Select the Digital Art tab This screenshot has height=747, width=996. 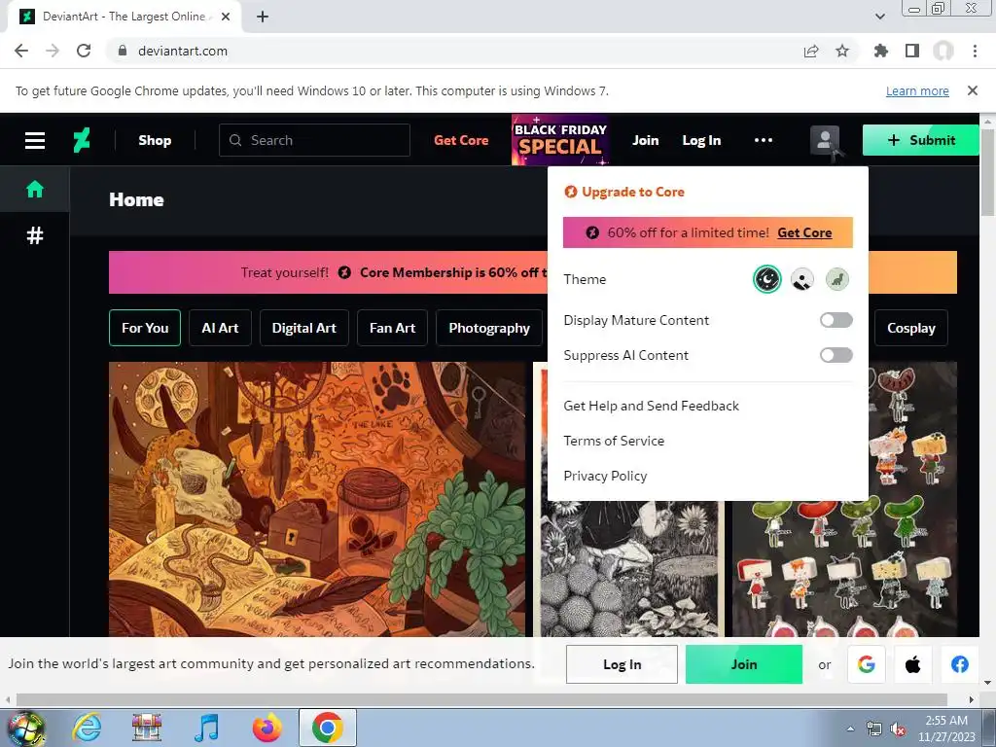(304, 328)
